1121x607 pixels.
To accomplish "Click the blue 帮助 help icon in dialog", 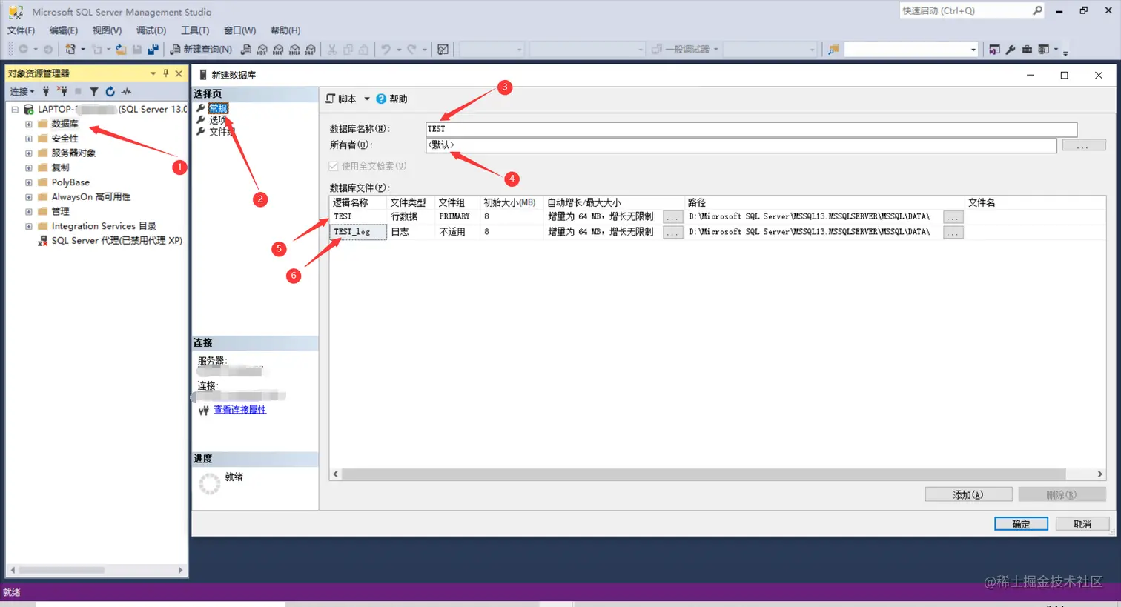I will tap(381, 99).
